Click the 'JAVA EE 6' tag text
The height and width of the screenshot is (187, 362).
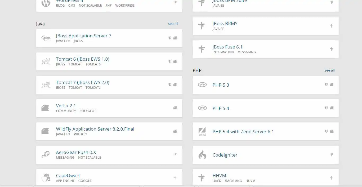[x=63, y=41]
